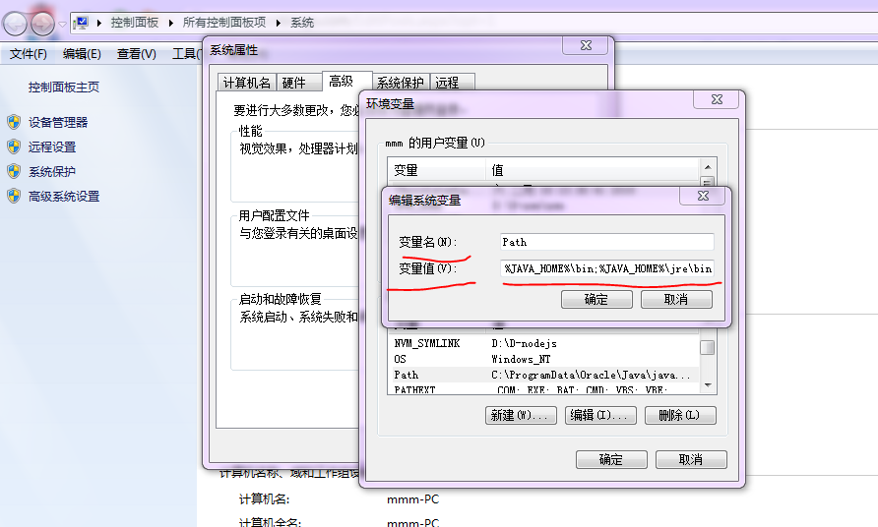Open the 文件(F) menu
878x527 pixels.
tap(28, 54)
